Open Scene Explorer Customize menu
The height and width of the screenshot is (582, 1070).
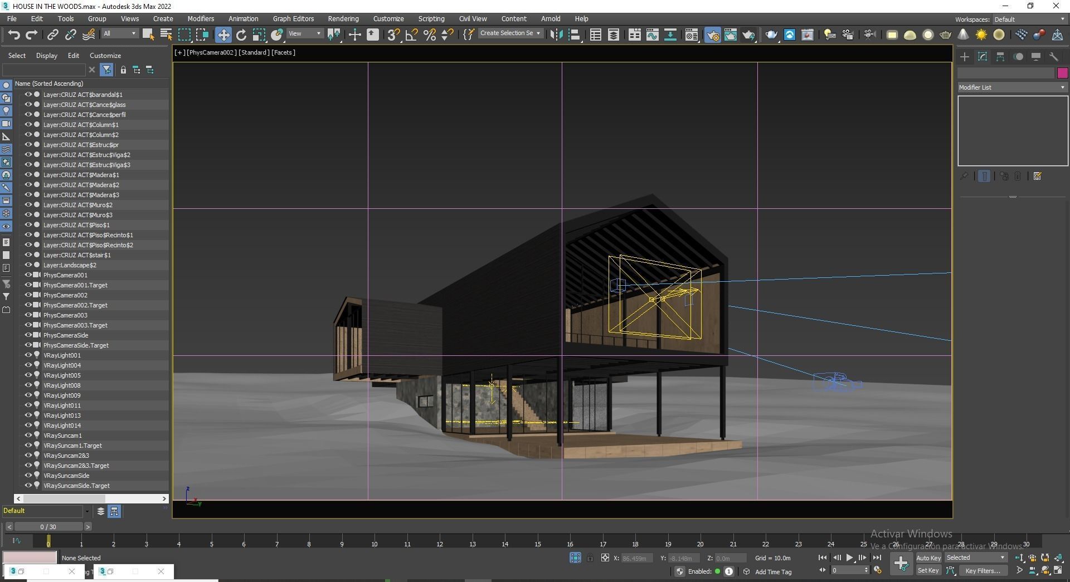coord(105,56)
